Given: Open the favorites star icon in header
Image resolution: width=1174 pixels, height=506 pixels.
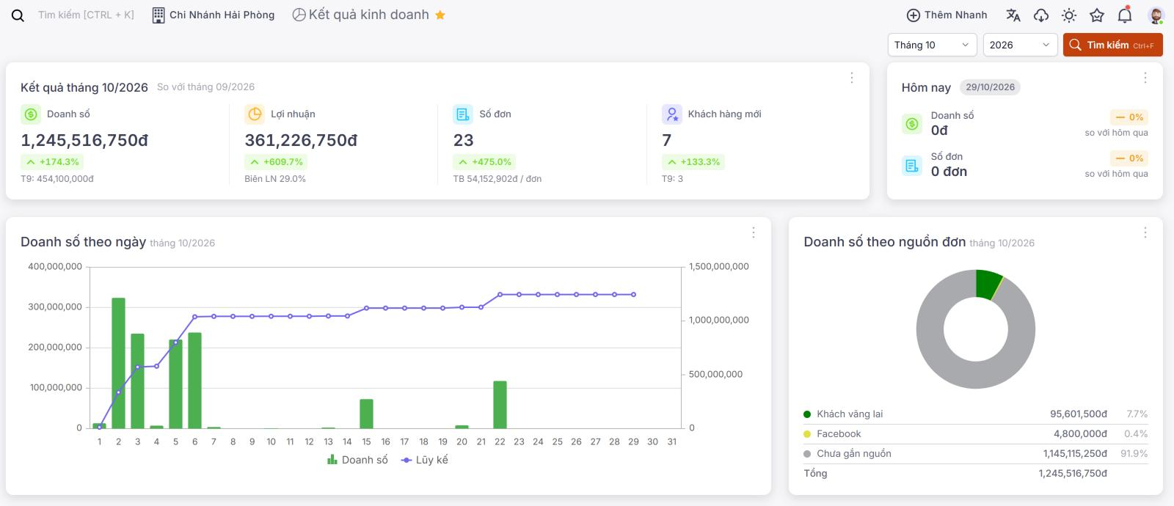Looking at the screenshot, I should (1097, 15).
